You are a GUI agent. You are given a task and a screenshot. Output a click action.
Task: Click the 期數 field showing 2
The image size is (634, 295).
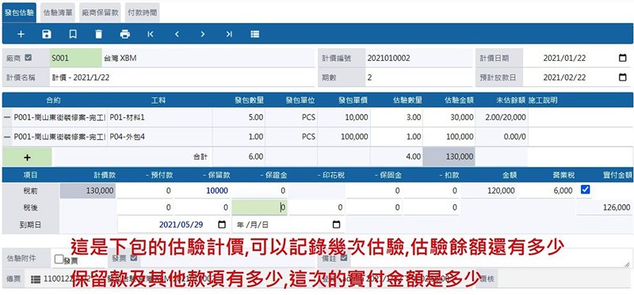[x=419, y=78]
